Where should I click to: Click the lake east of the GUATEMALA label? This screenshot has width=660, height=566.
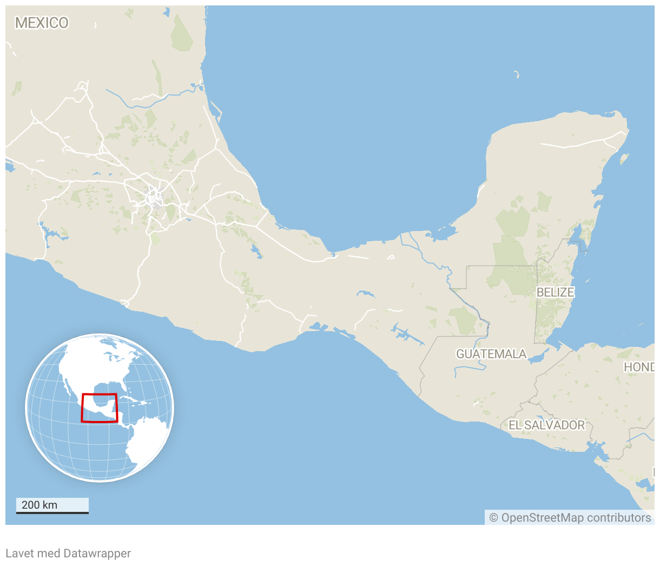(539, 358)
